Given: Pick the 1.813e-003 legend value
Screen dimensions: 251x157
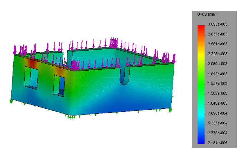Looking at the screenshot, I should click(x=217, y=74).
